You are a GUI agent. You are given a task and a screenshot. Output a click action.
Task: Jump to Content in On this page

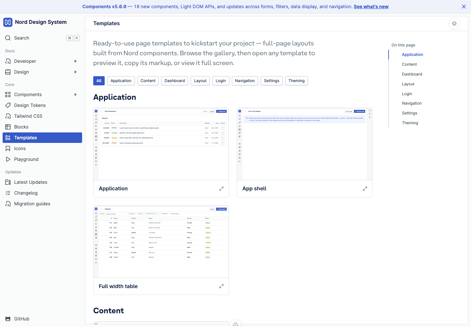click(410, 64)
